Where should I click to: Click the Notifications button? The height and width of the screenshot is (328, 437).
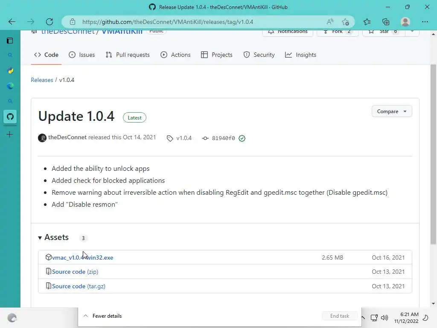click(x=288, y=32)
